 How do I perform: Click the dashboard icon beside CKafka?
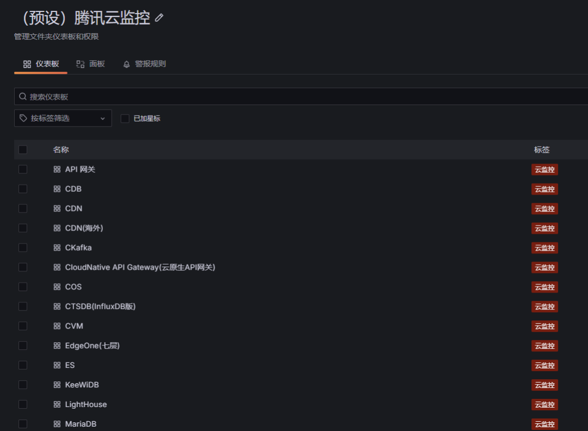(x=57, y=248)
